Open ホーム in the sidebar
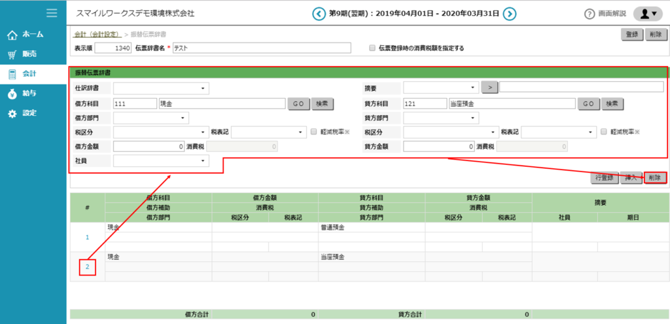The image size is (670, 324). tap(33, 35)
